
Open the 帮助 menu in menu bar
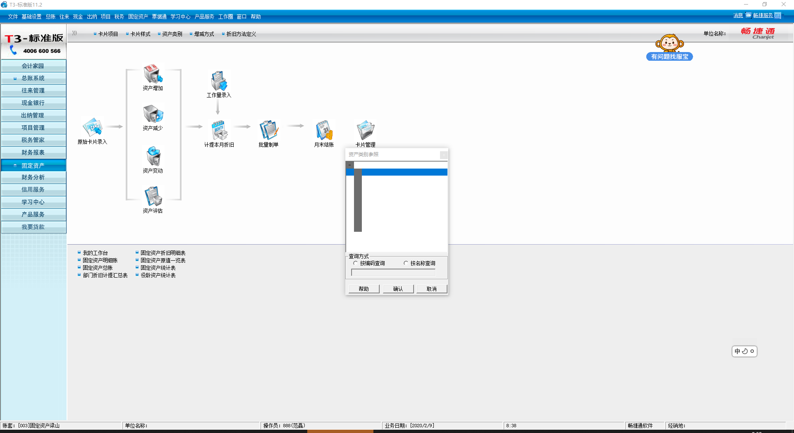(256, 17)
